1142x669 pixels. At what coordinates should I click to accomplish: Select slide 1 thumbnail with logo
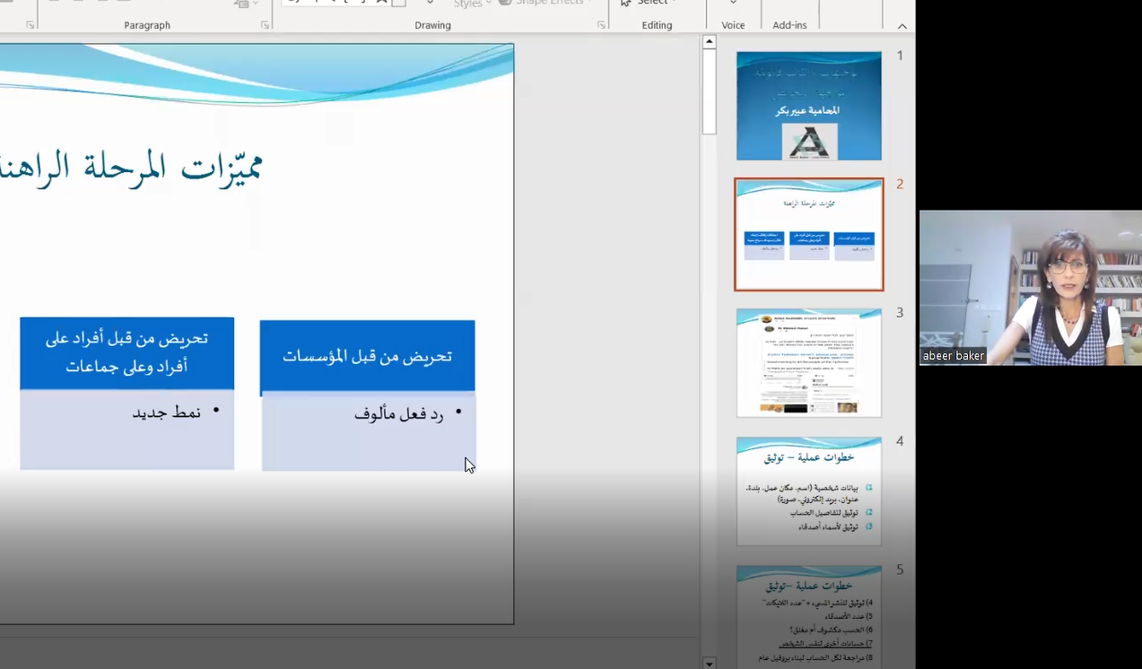click(x=808, y=106)
